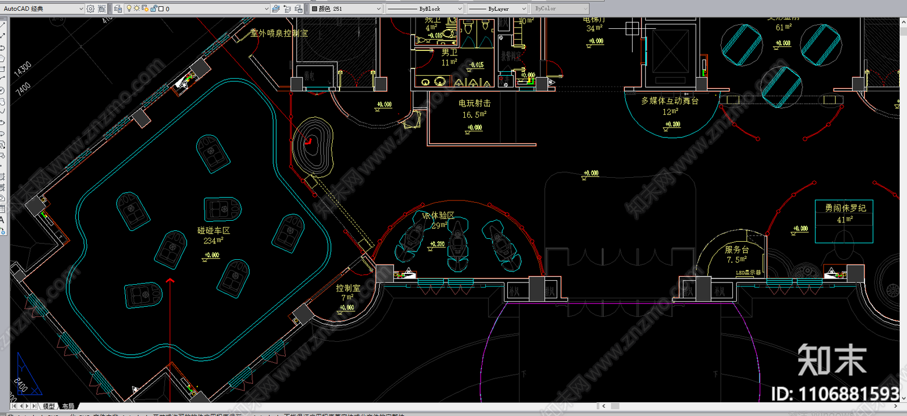Open the AutoCAD 经典 workspace dropdown
Image resolution: width=907 pixels, height=416 pixels.
coord(43,8)
